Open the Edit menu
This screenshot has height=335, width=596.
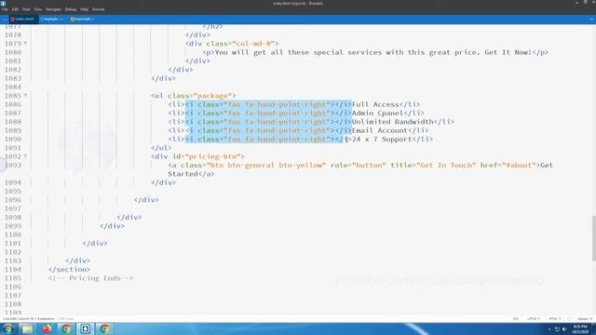tap(15, 9)
